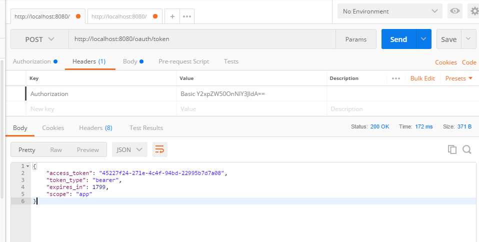479x242 pixels.
Task: Open the POST method dropdown
Action: [39, 39]
